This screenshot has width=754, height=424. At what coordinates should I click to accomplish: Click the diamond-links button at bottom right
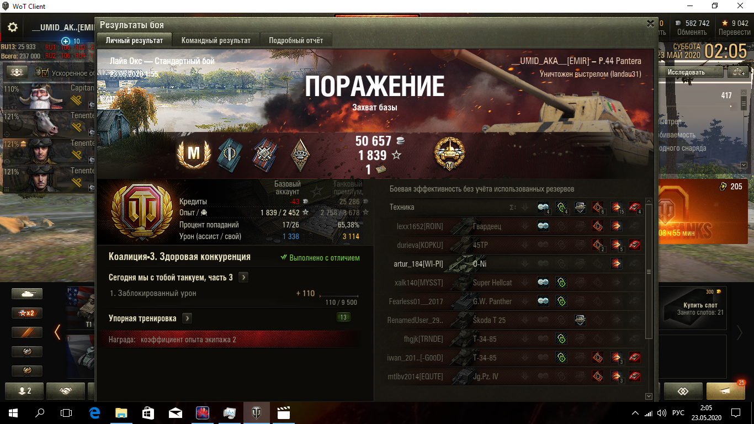pyautogui.click(x=683, y=391)
